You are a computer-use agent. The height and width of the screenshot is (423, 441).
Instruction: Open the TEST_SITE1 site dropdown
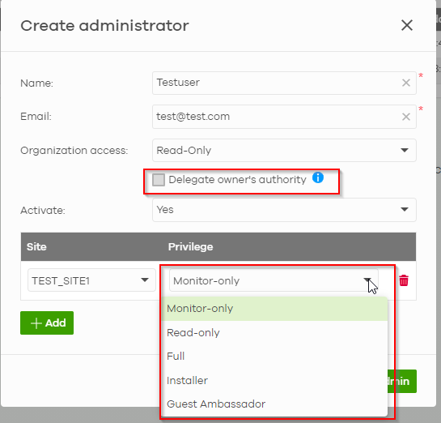point(91,280)
